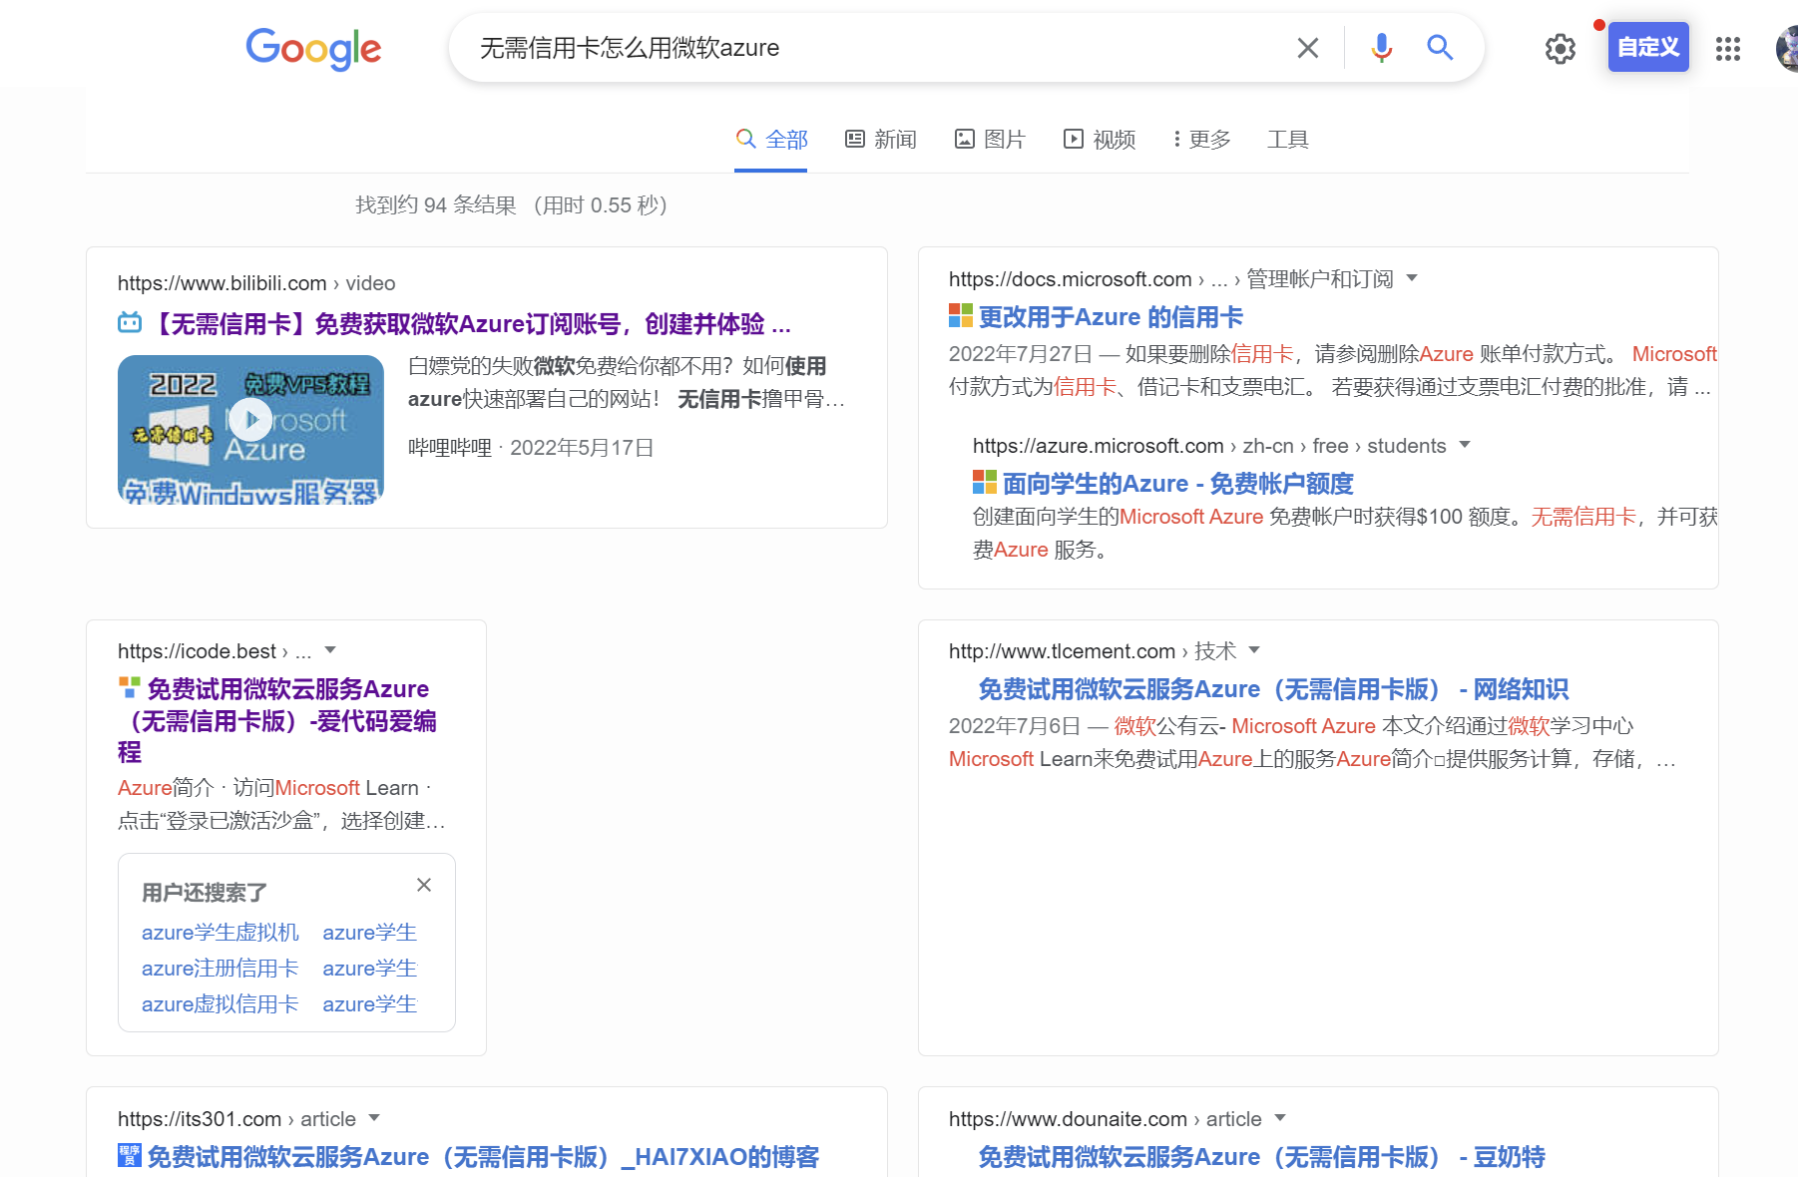This screenshot has height=1177, width=1798.
Task: Click the its301 程序员 favicon
Action: click(x=130, y=1157)
